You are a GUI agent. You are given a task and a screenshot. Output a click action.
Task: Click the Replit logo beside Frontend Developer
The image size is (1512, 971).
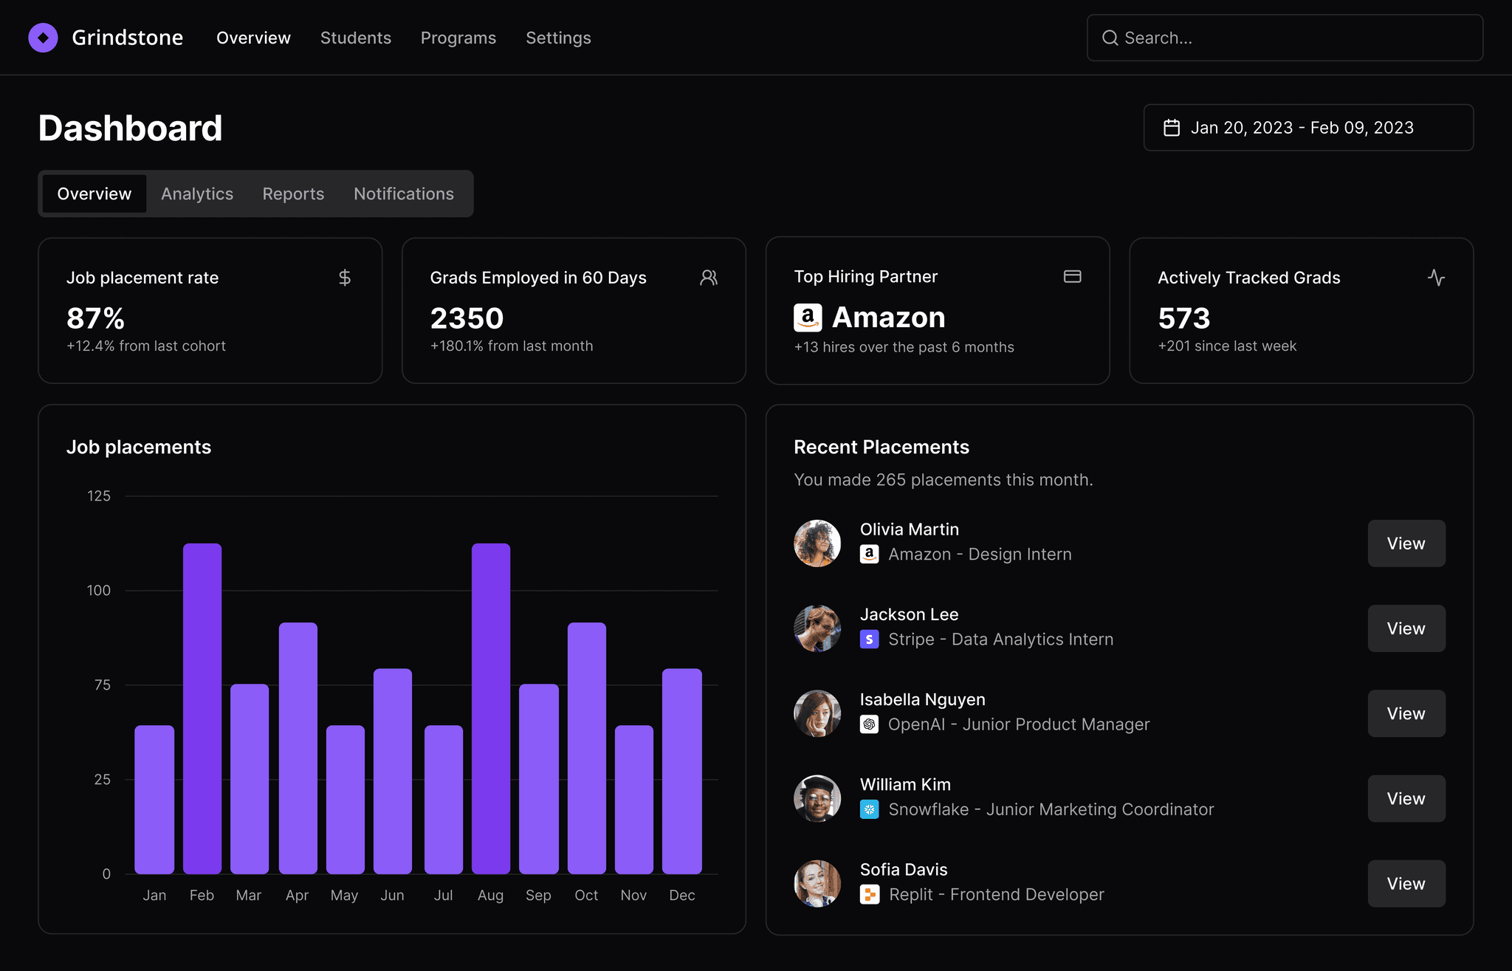coord(870,894)
